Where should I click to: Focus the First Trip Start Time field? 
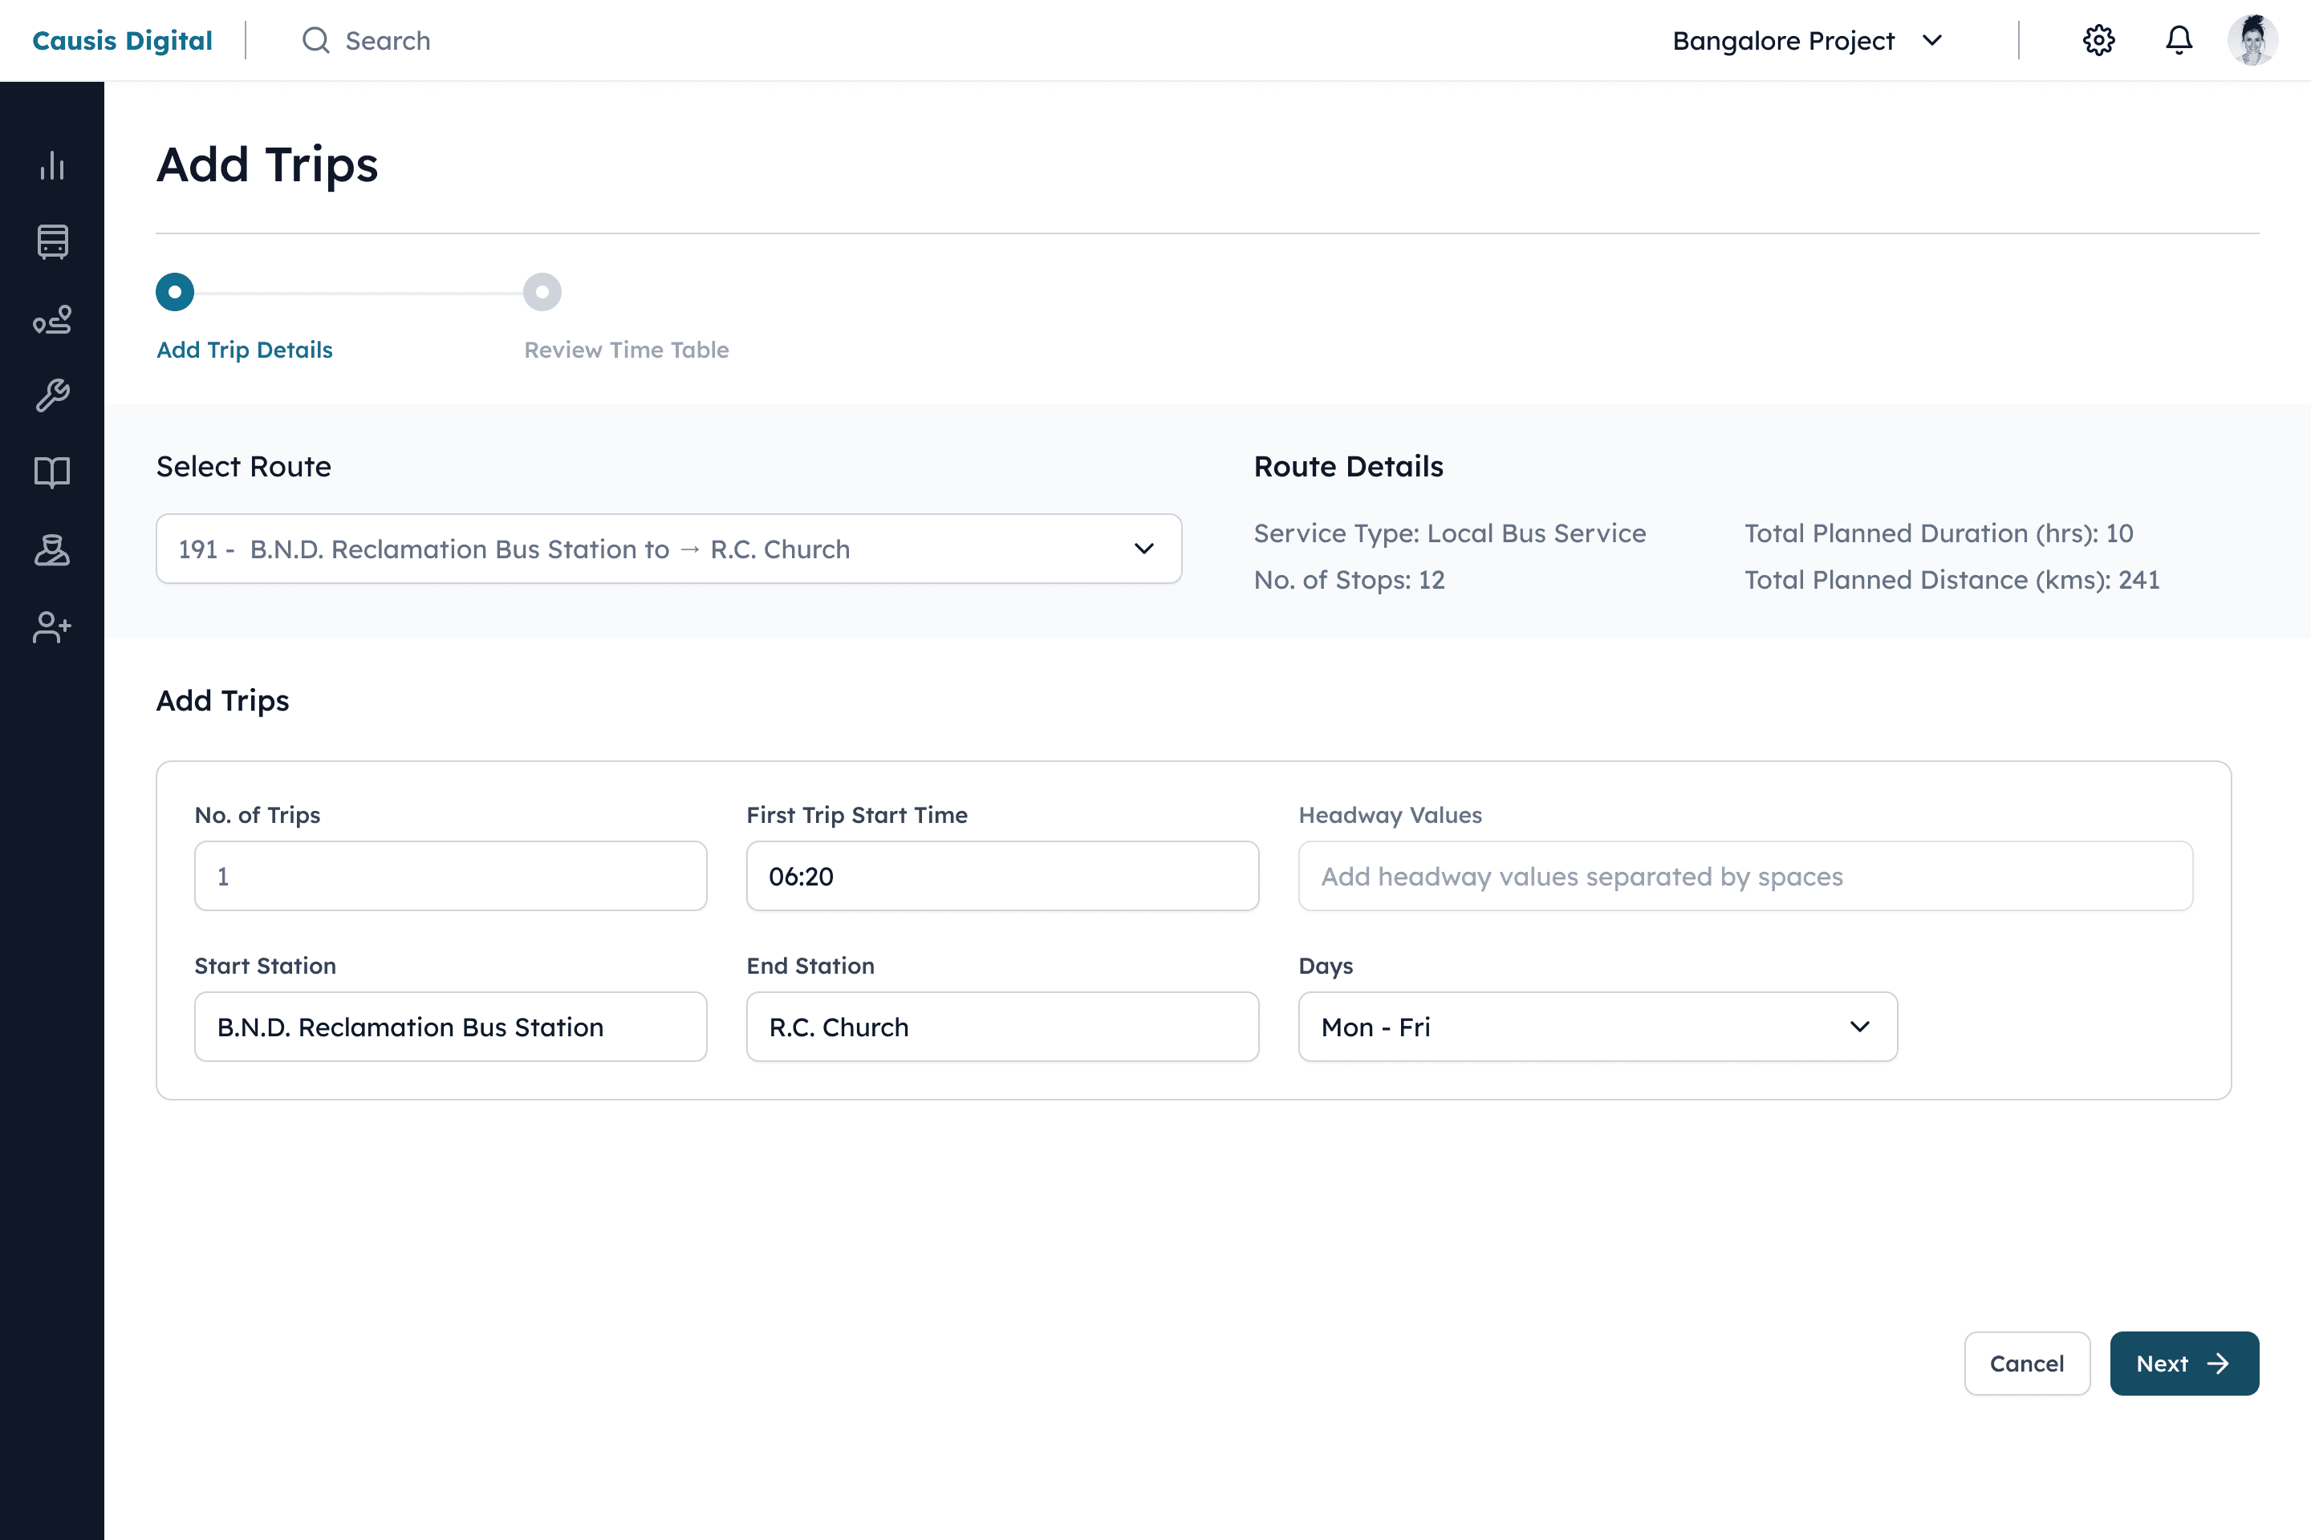coord(1002,876)
